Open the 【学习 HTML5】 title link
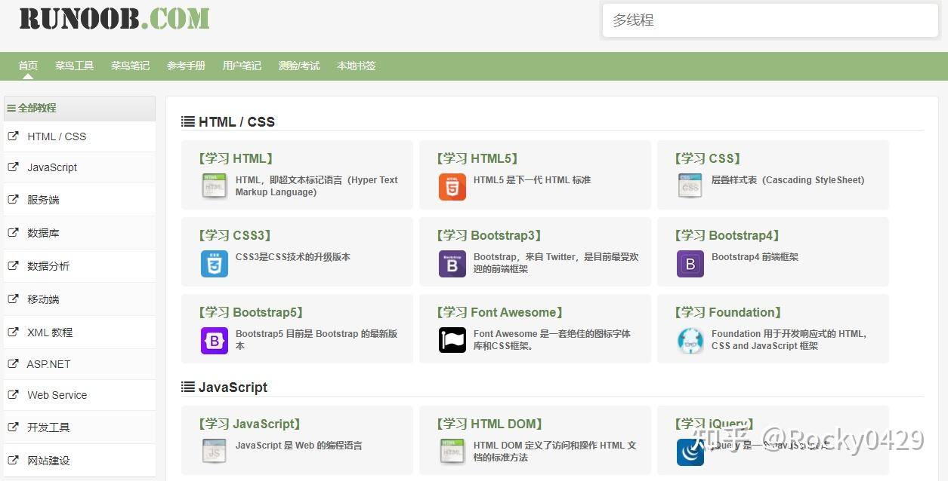 pos(477,158)
